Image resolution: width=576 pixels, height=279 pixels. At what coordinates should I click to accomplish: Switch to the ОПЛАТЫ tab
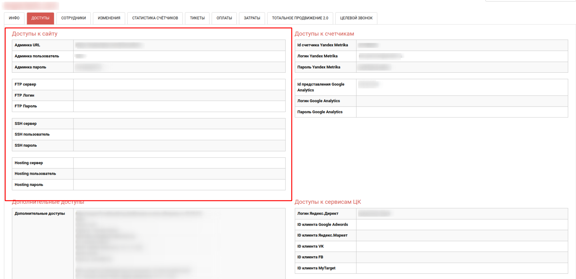click(224, 18)
